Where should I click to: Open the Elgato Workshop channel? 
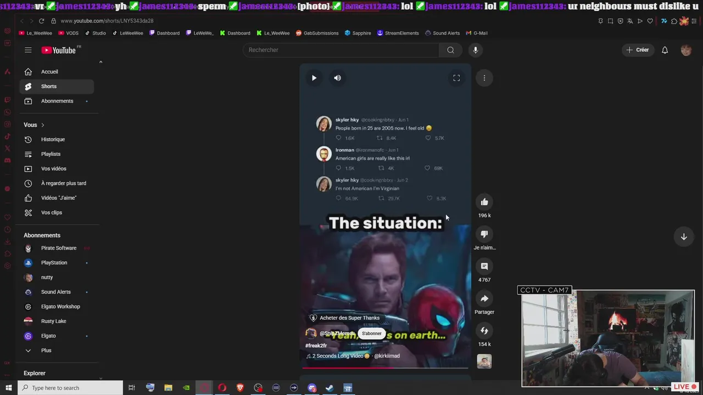pos(57,307)
